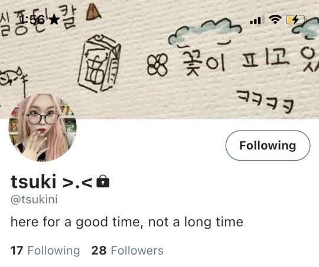Tap the milk carton drawing in banner
This screenshot has height=267, width=319.
point(99,63)
